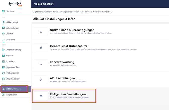Open Formulare from the sidebar
This screenshot has height=110, width=169.
(10, 61)
